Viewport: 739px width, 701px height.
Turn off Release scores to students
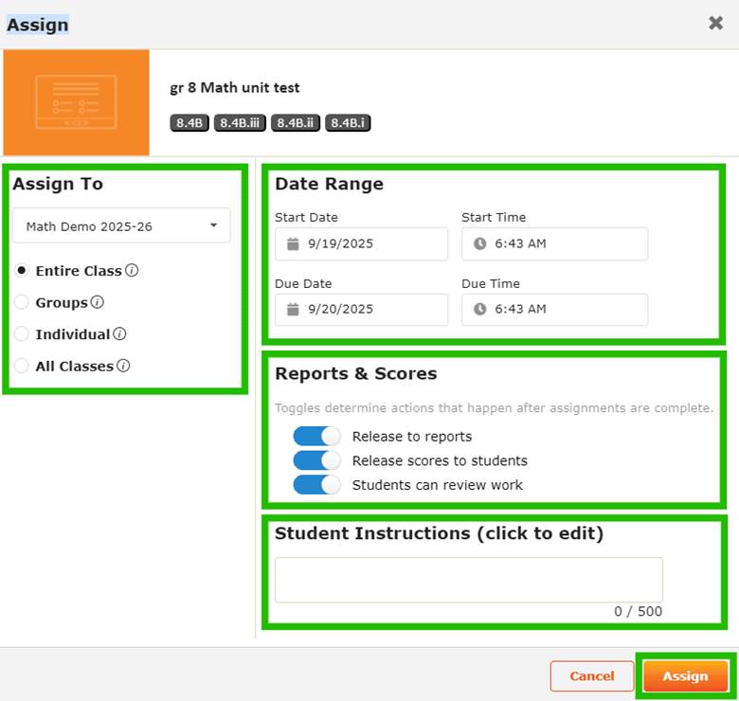coord(316,460)
